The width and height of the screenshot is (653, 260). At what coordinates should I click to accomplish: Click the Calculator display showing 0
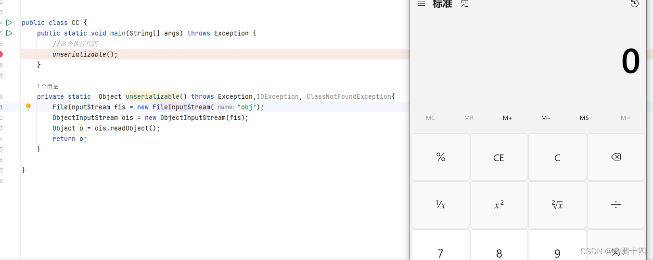630,62
